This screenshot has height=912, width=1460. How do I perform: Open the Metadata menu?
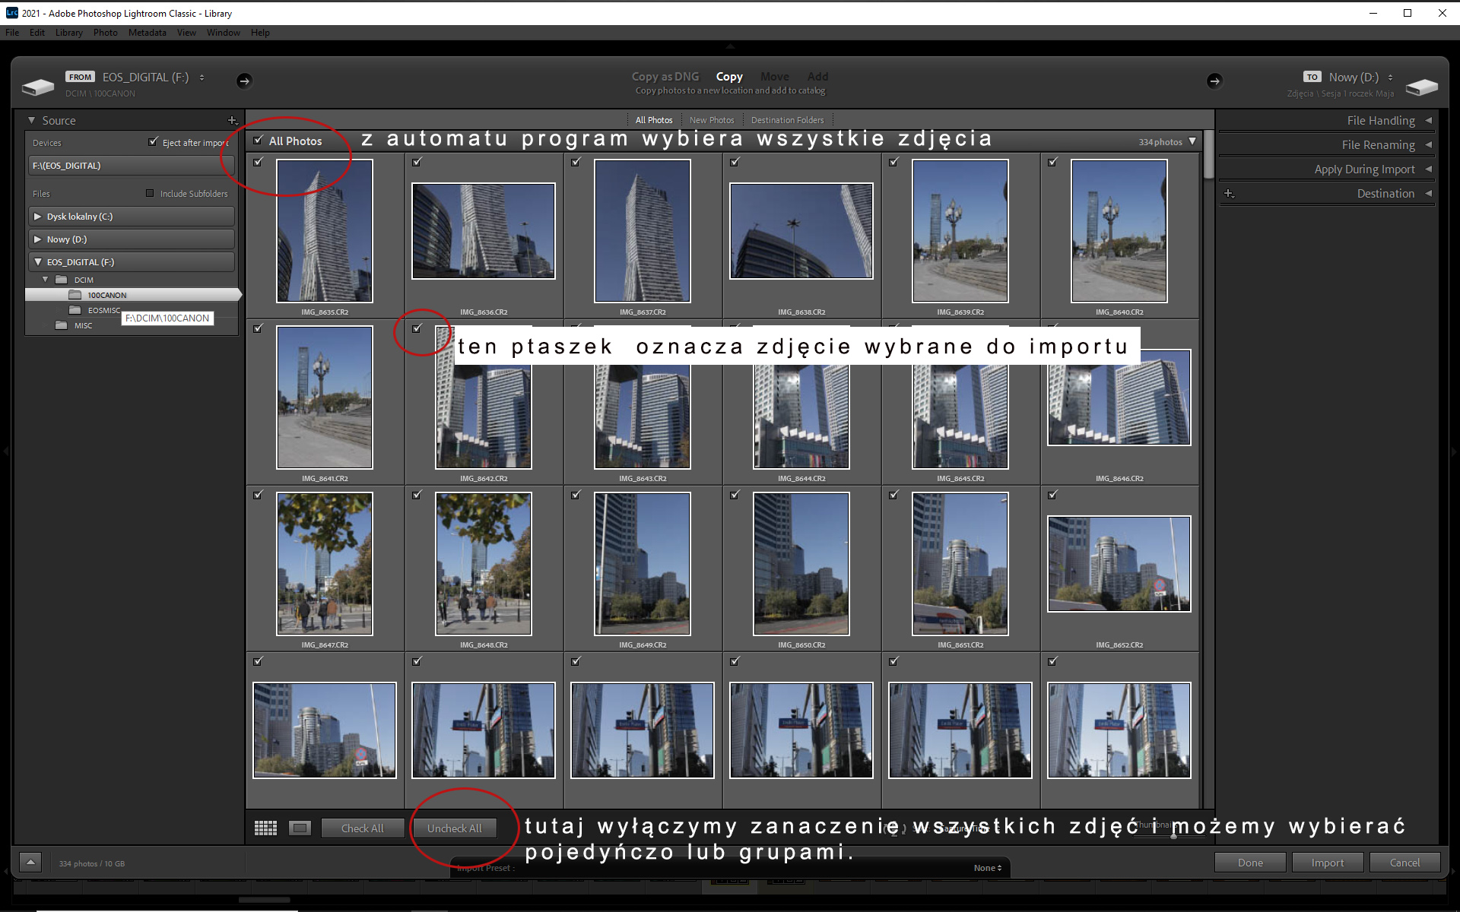[147, 33]
